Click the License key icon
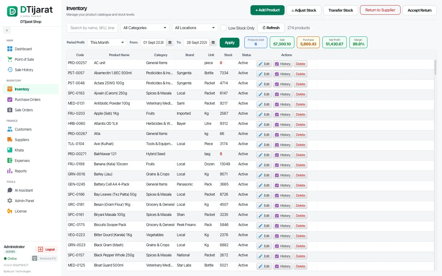Screen dimensions: 442x276 pos(10,211)
